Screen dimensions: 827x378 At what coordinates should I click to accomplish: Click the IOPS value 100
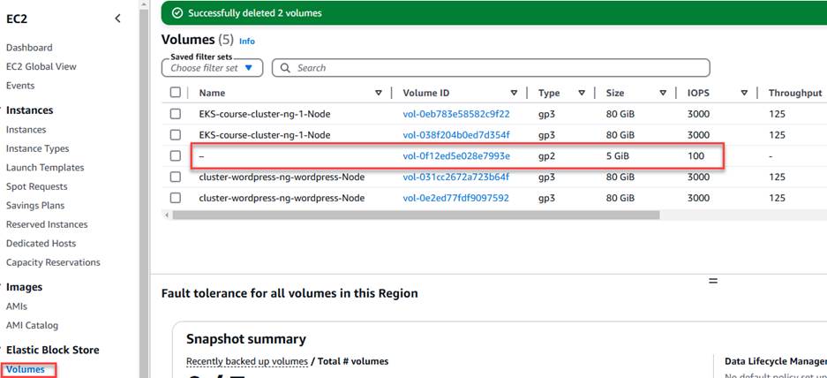tap(696, 156)
